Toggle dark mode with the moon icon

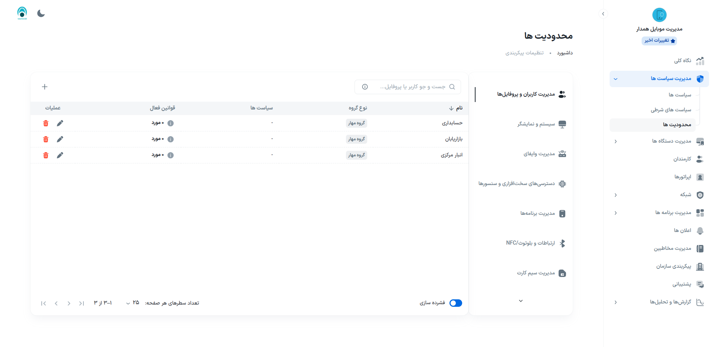tap(41, 14)
